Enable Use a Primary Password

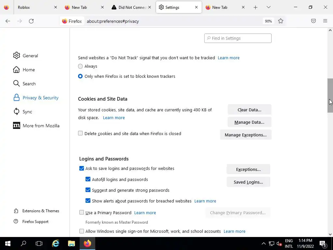click(82, 212)
